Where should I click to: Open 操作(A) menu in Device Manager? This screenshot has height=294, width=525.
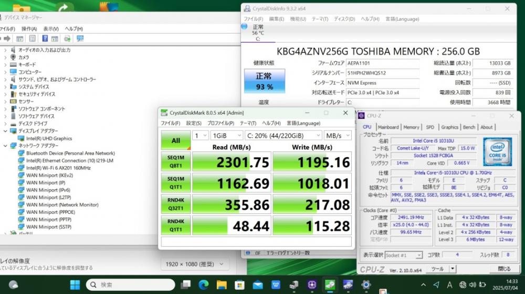tap(29, 29)
